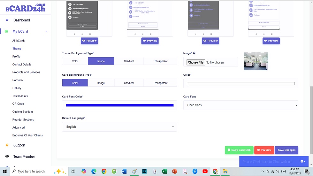Click the Support question mark icon

click(7, 145)
